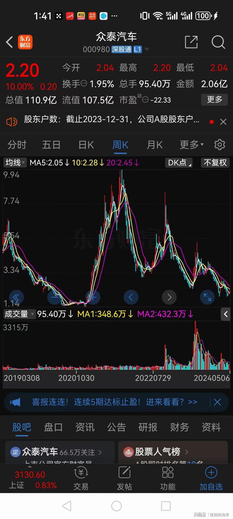The image size is (233, 519).
Task: Tap 众泰汽车 stock title
Action: pos(116,37)
